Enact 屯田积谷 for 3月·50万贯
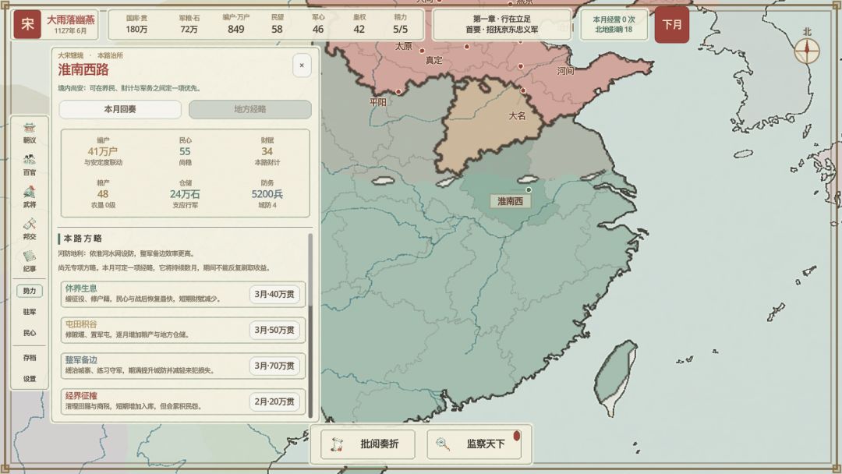The image size is (842, 474). pyautogui.click(x=274, y=330)
